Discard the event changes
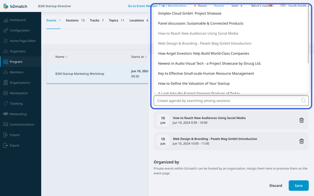The height and width of the screenshot is (196, 314). pos(276,186)
